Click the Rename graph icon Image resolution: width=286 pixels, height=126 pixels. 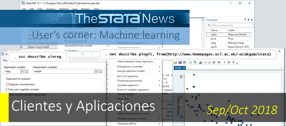(195, 62)
